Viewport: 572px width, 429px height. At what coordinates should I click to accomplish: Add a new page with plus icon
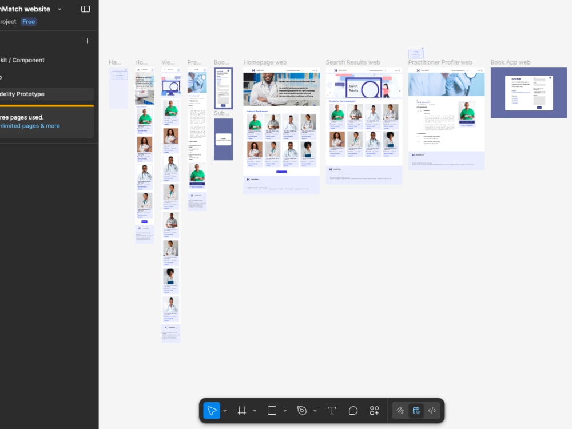click(x=87, y=41)
